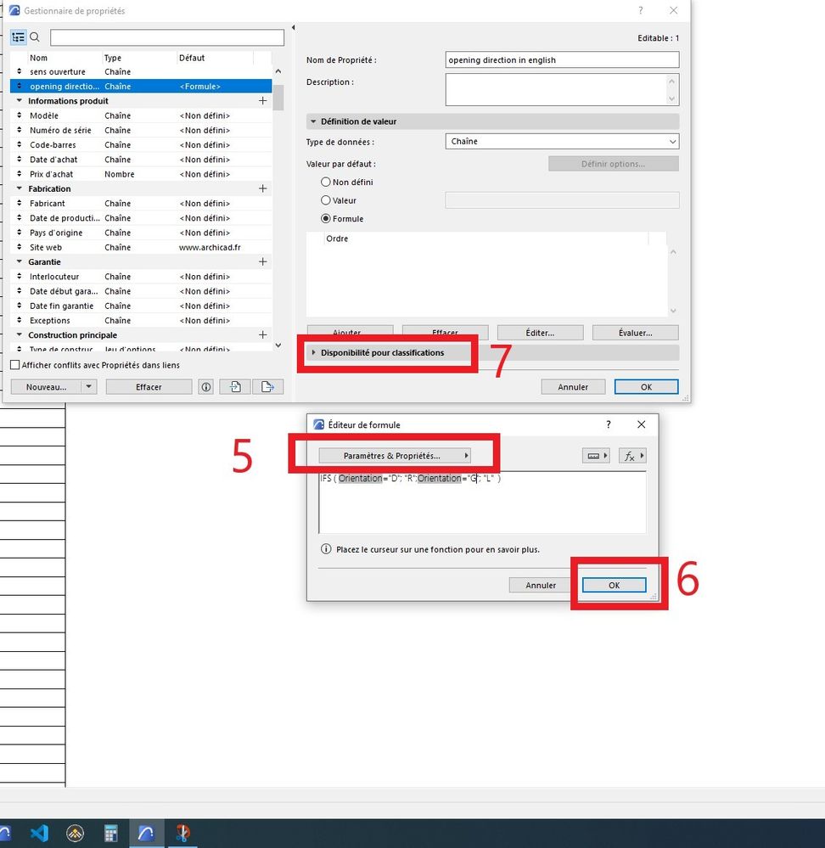Click the import properties icon button
This screenshot has height=848, width=825.
(235, 387)
